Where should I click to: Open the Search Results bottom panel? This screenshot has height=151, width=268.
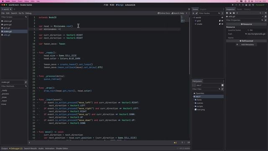[x=31, y=148]
